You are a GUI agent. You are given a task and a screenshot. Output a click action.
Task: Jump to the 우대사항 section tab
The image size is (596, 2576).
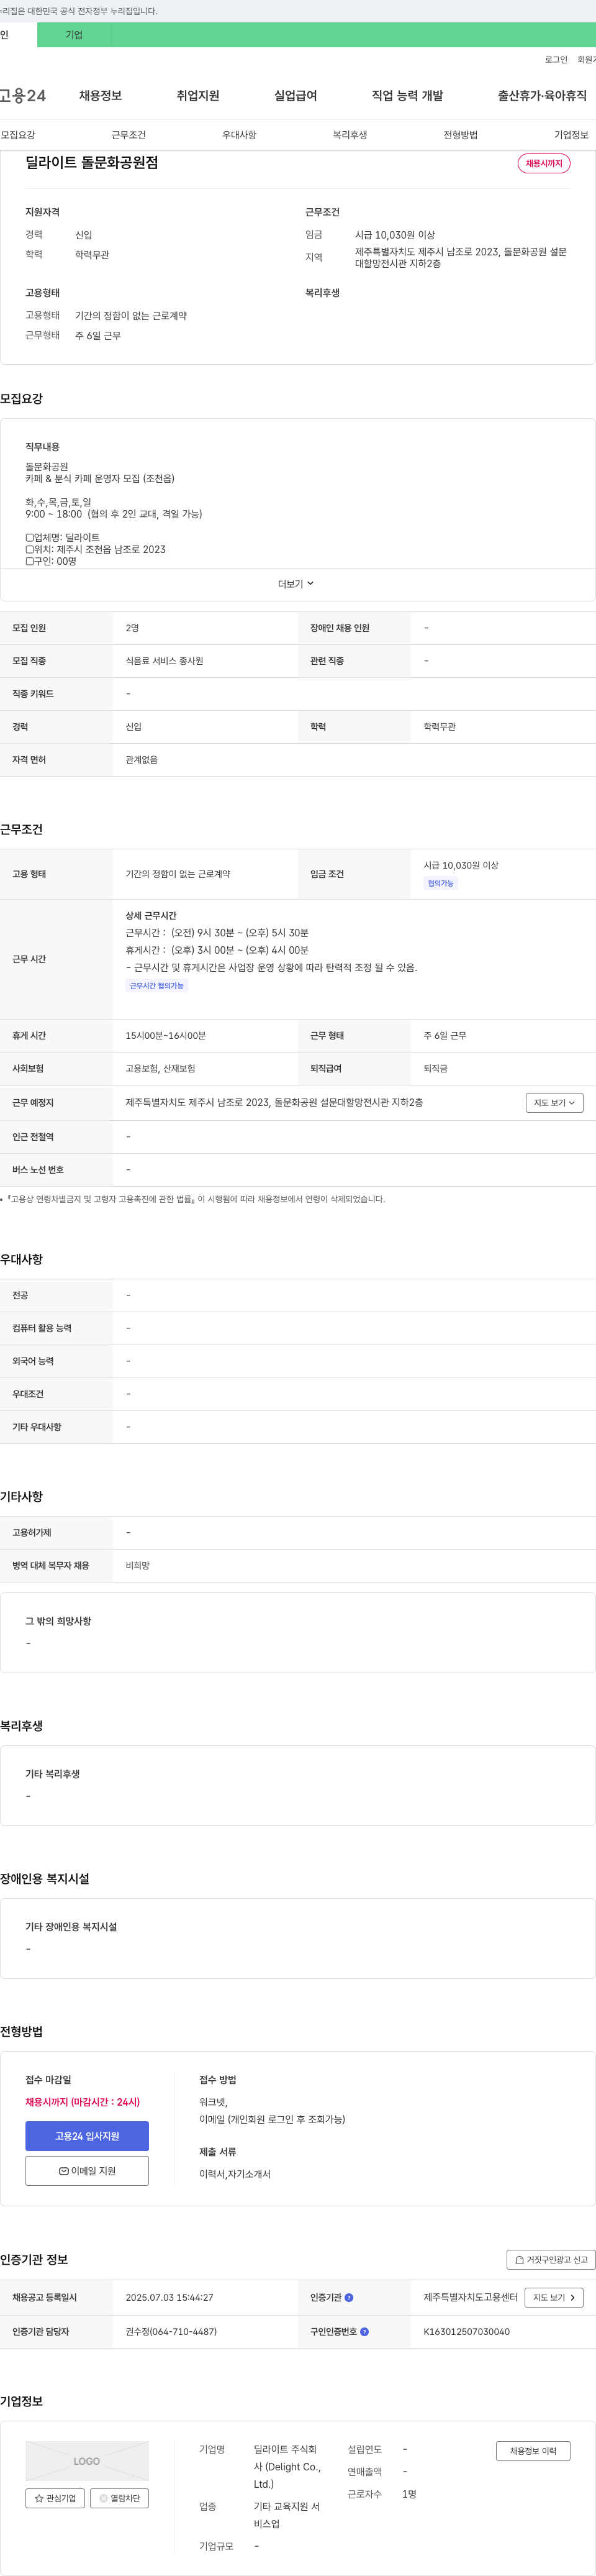(x=239, y=135)
